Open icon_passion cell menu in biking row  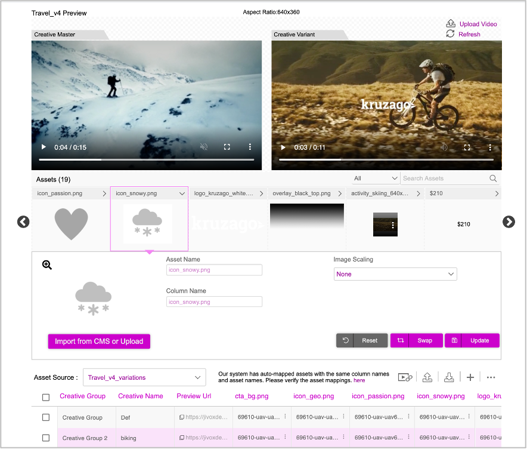(408, 437)
